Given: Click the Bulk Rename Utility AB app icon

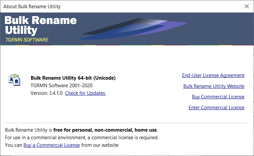Looking at the screenshot, I should point(14,80).
